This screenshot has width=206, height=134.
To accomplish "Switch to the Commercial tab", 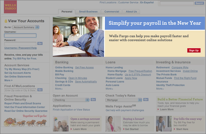I will pos(112,12).
